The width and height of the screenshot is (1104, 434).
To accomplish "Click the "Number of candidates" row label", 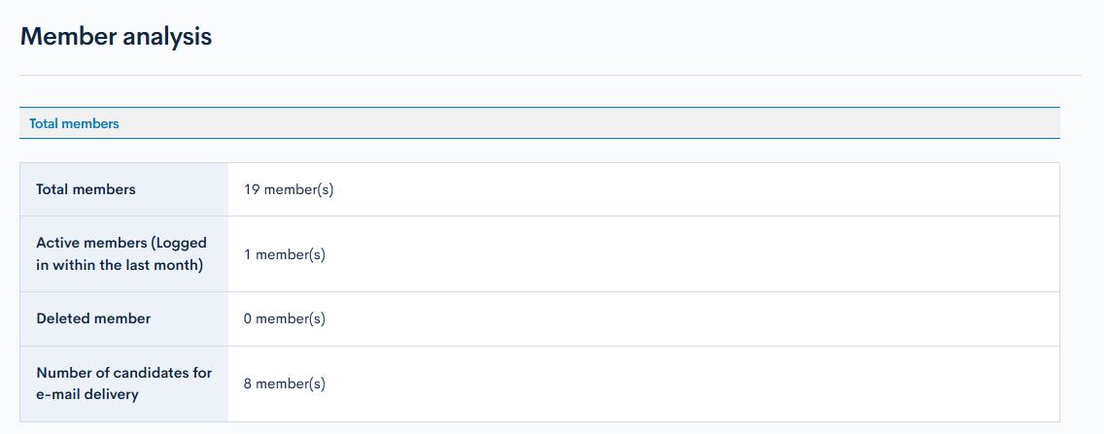I will point(123,373).
